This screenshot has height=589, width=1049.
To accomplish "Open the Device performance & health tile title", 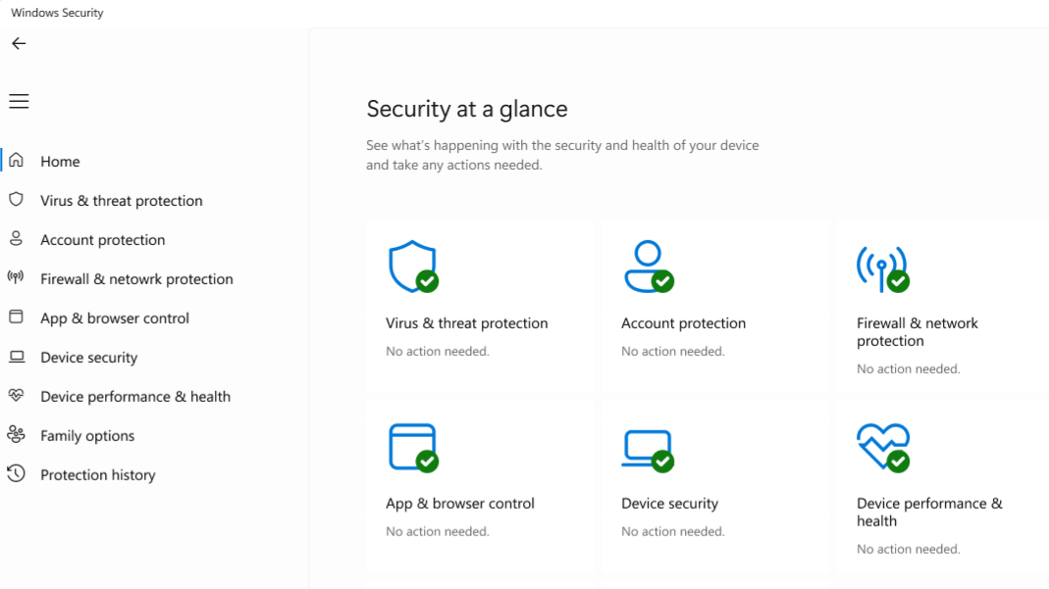I will click(929, 513).
